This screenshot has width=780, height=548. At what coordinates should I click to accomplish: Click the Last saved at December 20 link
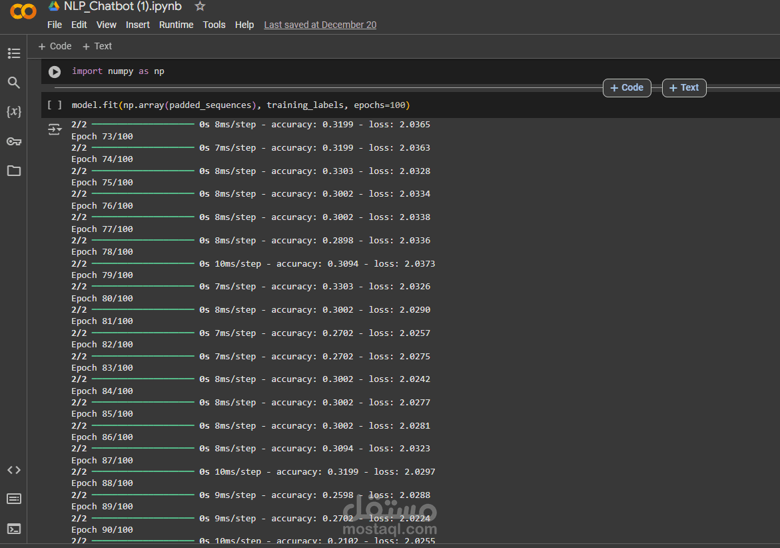coord(320,25)
